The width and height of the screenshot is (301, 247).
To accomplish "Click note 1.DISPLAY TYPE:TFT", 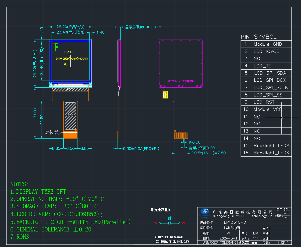I will click(38, 192).
